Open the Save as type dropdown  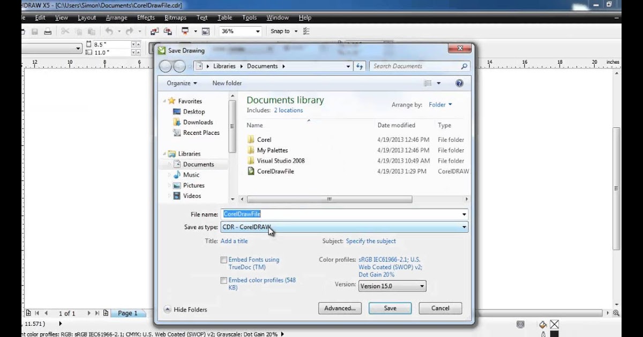pyautogui.click(x=345, y=227)
